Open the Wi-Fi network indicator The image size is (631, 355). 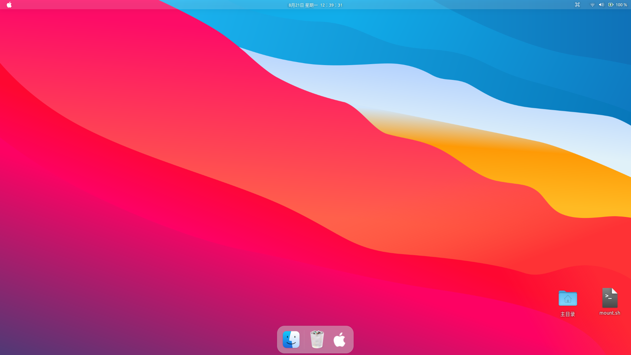point(593,5)
